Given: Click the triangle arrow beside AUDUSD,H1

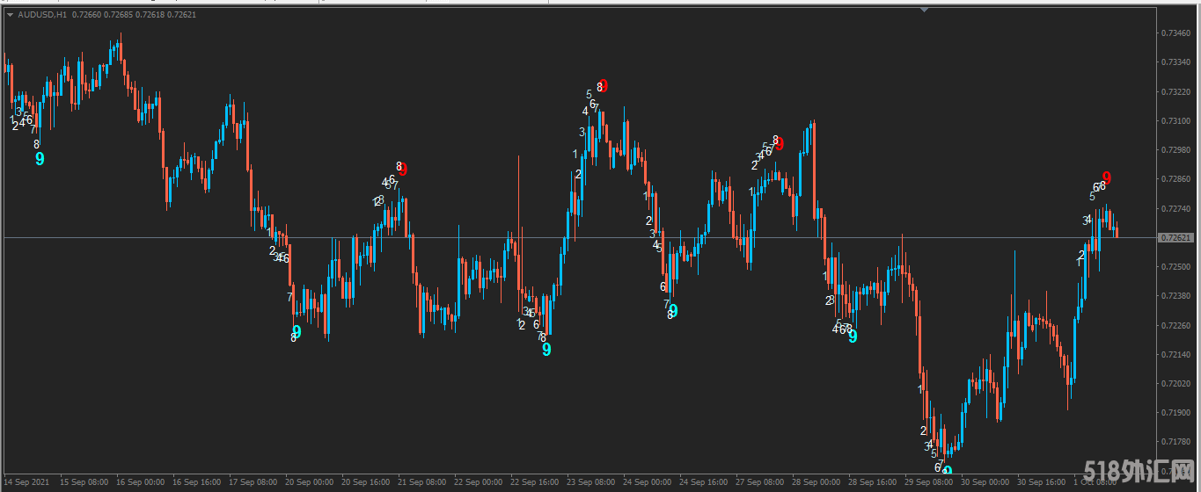Looking at the screenshot, I should pyautogui.click(x=10, y=14).
